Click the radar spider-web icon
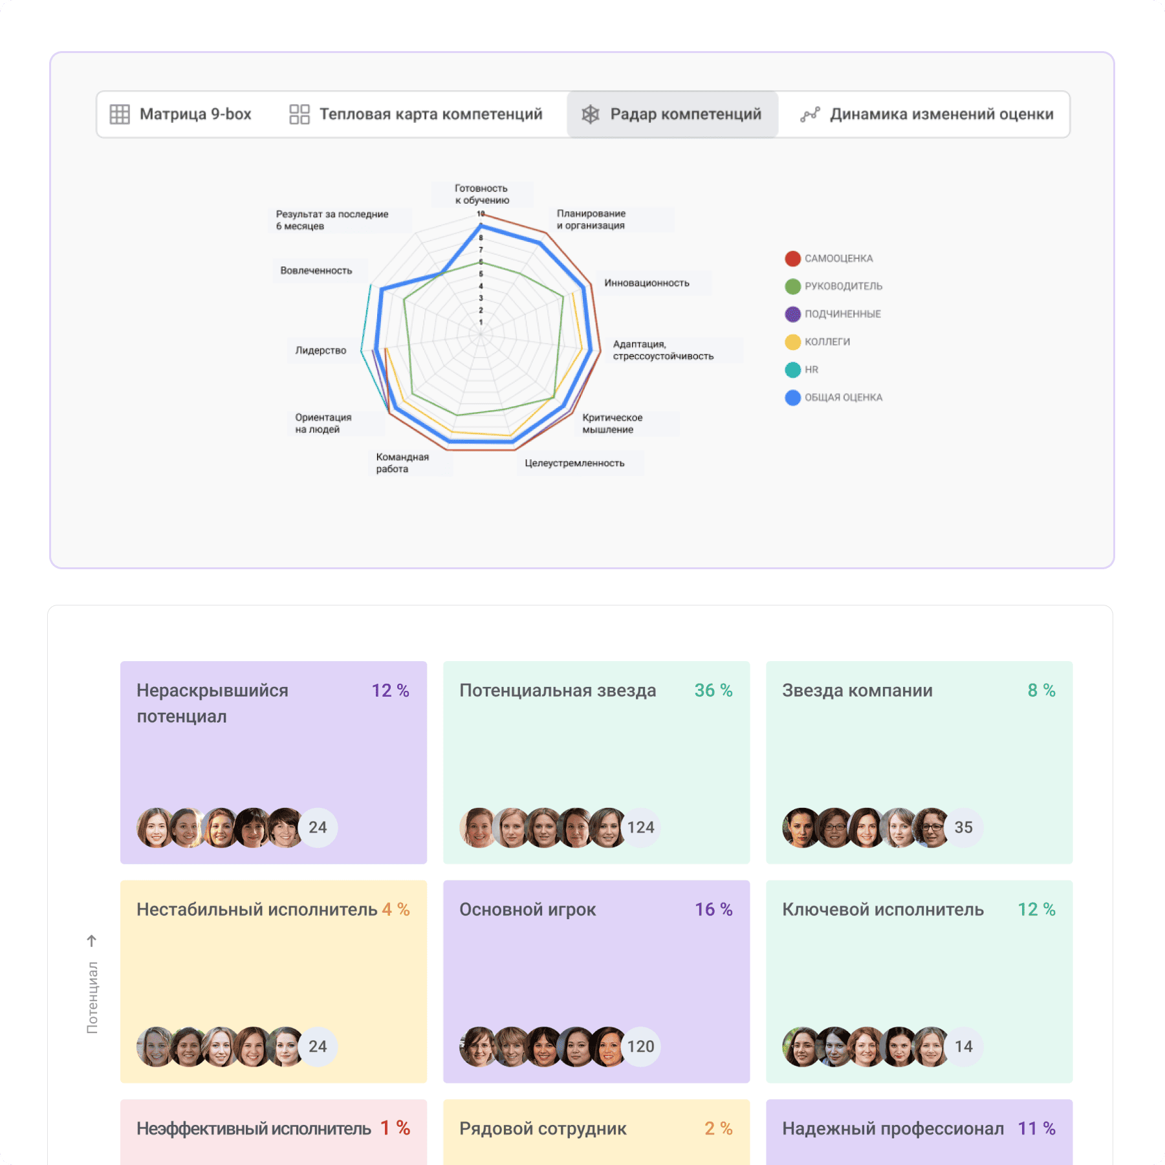The width and height of the screenshot is (1165, 1165). 590,114
